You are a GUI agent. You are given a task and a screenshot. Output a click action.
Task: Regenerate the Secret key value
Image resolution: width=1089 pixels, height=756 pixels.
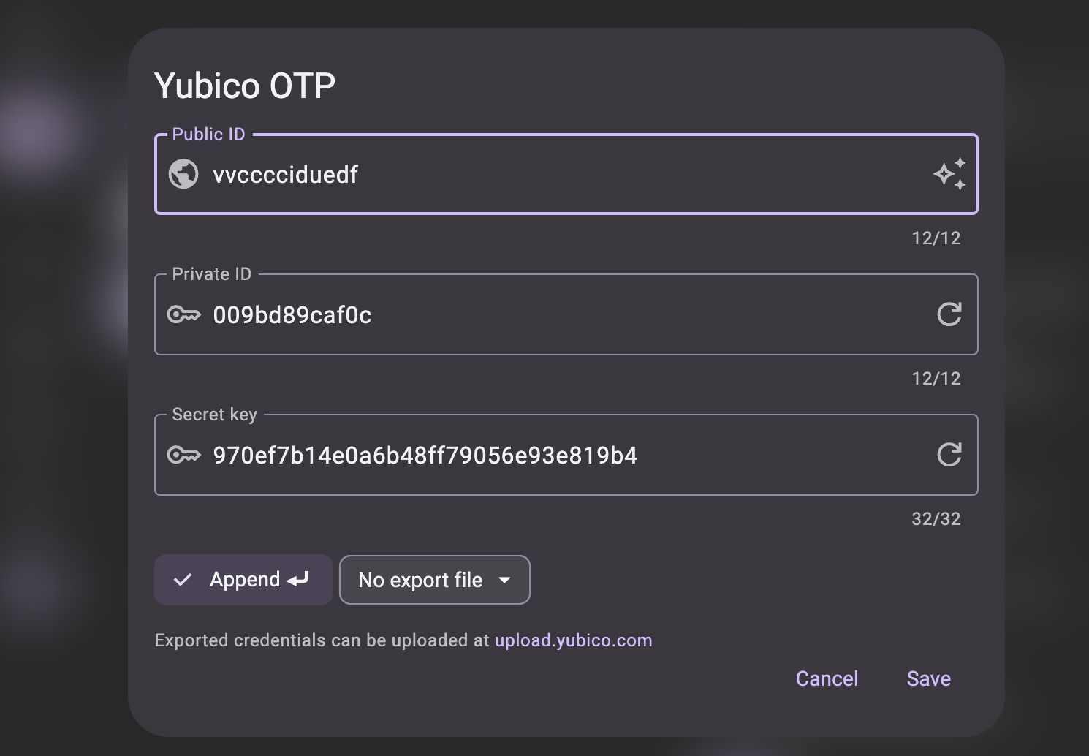click(950, 455)
